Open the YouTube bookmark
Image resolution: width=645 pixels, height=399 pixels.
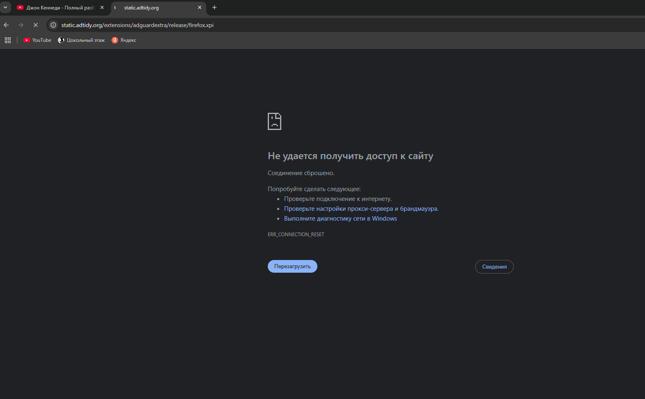tap(37, 40)
